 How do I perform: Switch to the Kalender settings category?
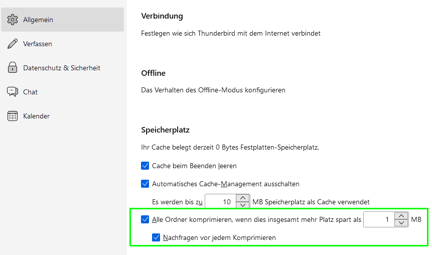click(36, 116)
